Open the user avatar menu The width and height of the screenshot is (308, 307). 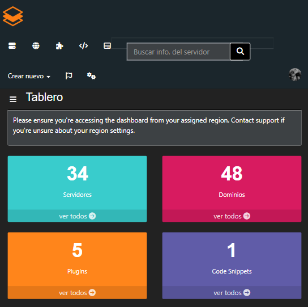(x=295, y=74)
